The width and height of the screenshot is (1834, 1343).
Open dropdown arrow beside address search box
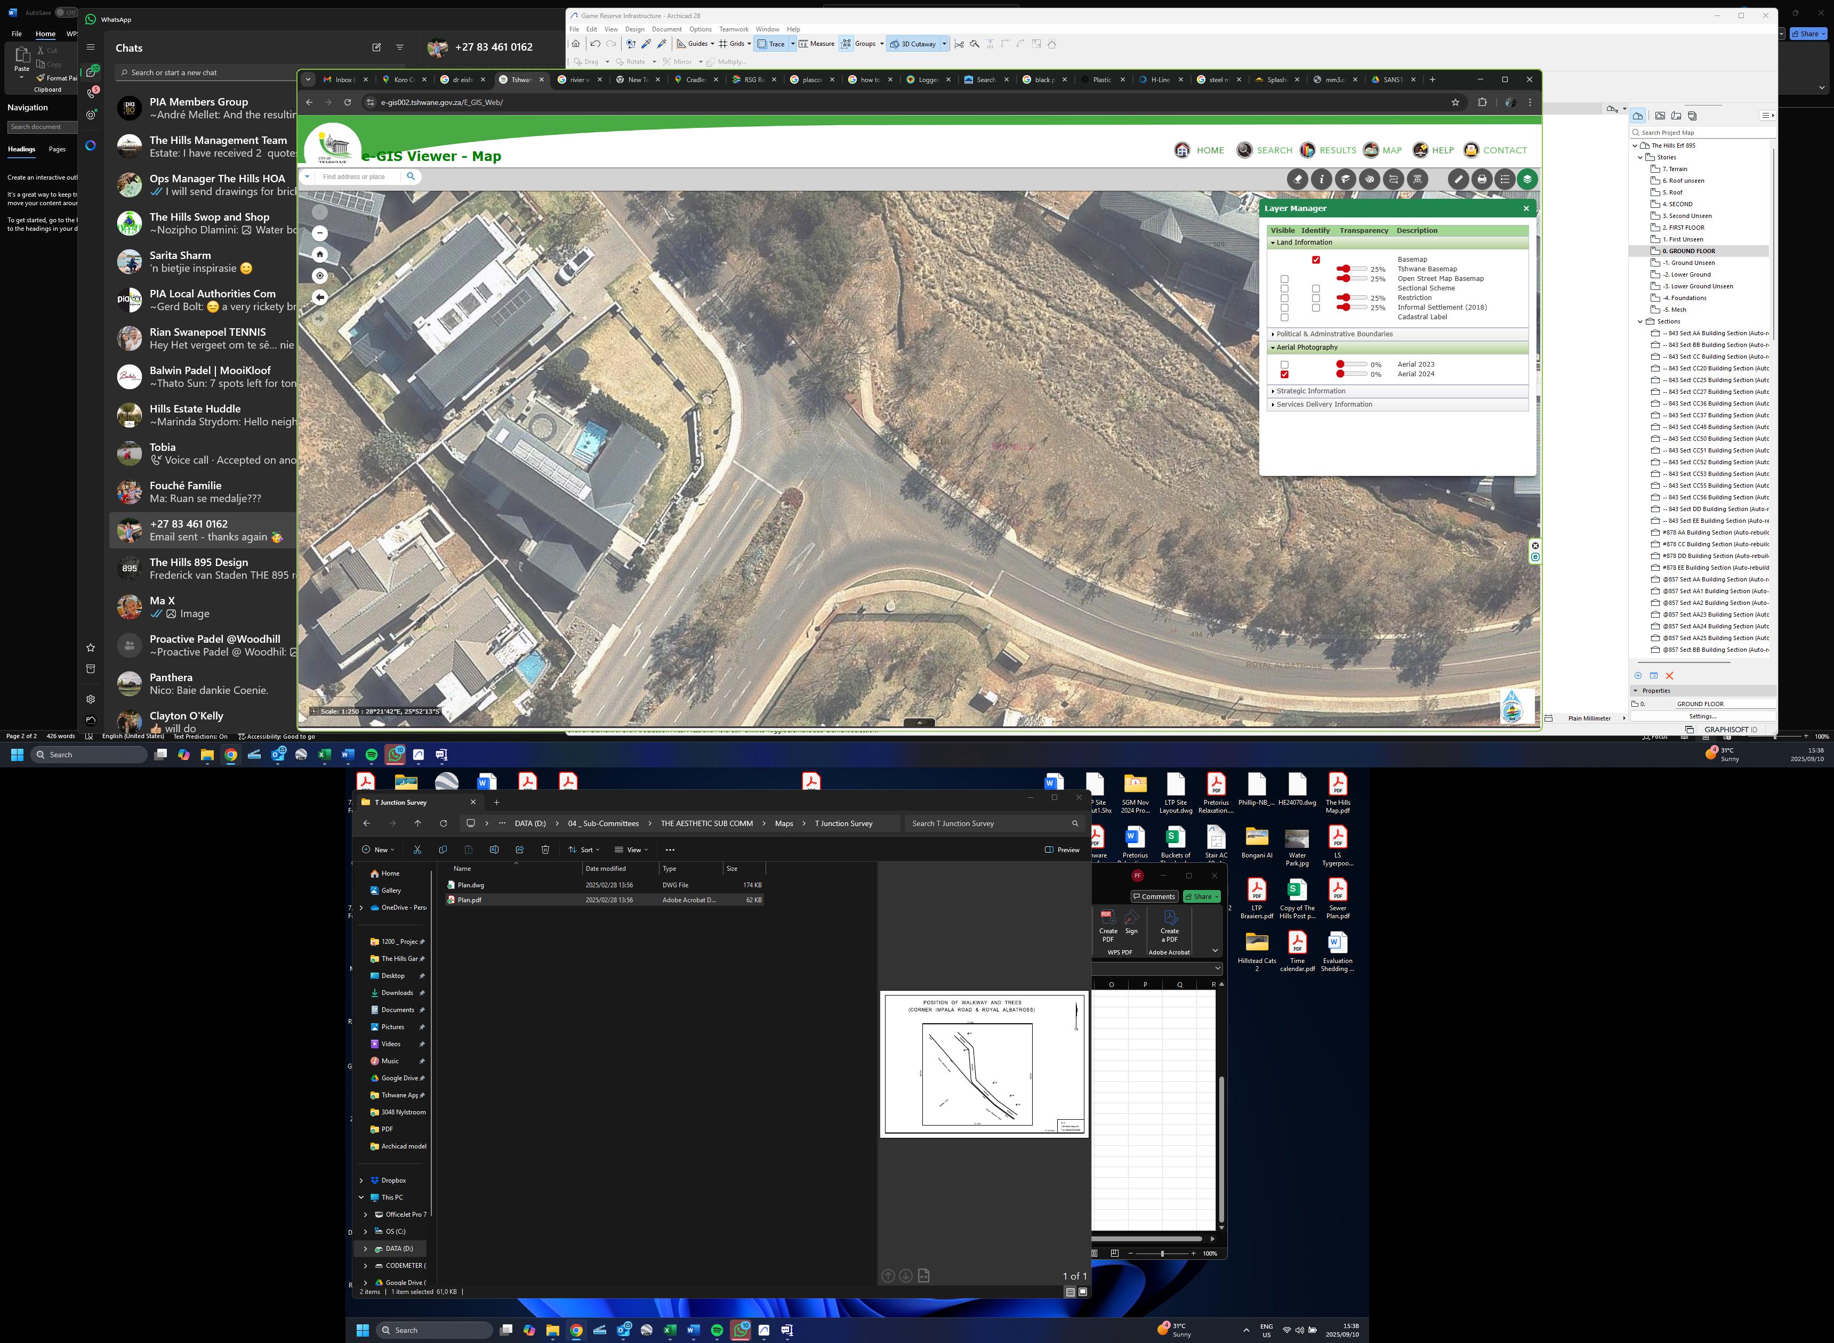308,176
